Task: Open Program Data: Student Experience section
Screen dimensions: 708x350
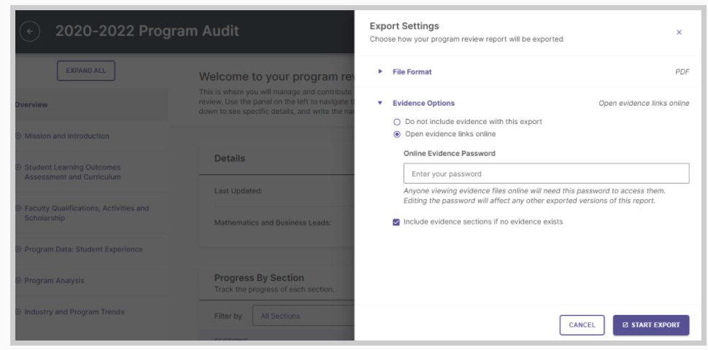Action: pos(83,249)
